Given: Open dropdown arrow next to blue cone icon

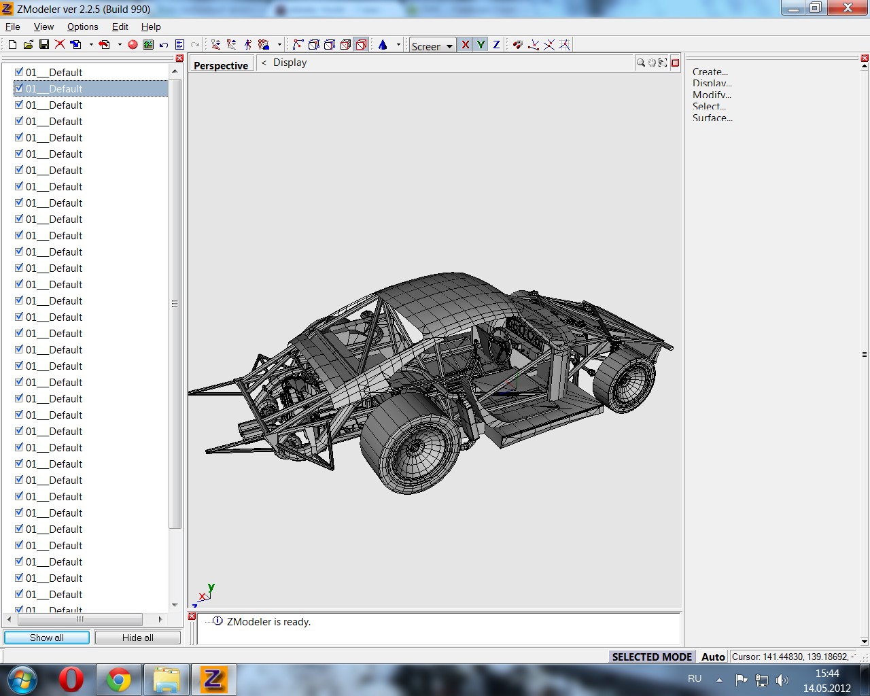Looking at the screenshot, I should 398,45.
